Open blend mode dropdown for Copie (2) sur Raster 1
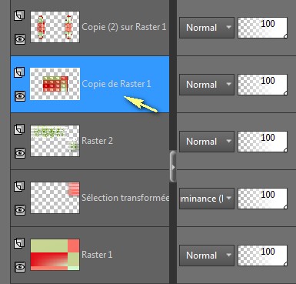Screen dimensions: 296x284 pos(207,28)
